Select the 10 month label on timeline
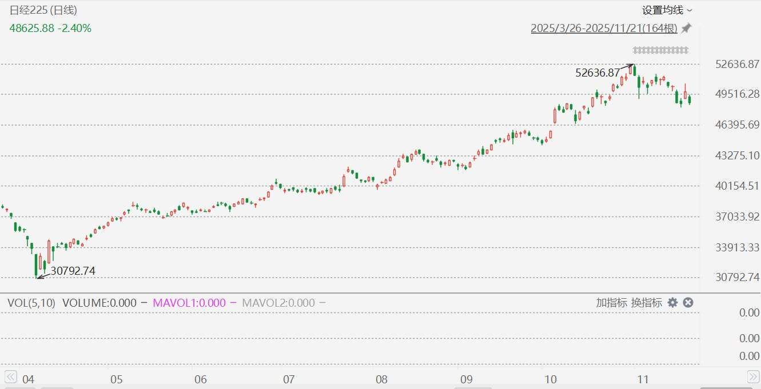The width and height of the screenshot is (761, 389). tap(550, 379)
